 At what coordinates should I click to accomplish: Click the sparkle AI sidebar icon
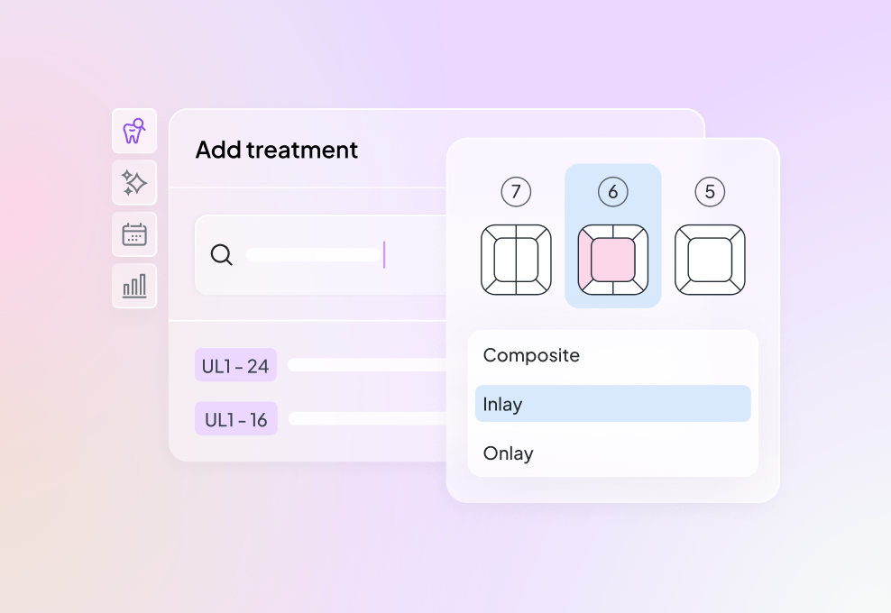(x=134, y=183)
